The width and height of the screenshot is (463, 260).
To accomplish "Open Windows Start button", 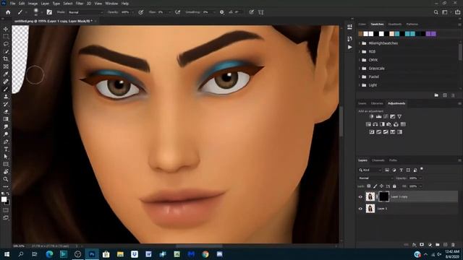I will click(x=7, y=254).
